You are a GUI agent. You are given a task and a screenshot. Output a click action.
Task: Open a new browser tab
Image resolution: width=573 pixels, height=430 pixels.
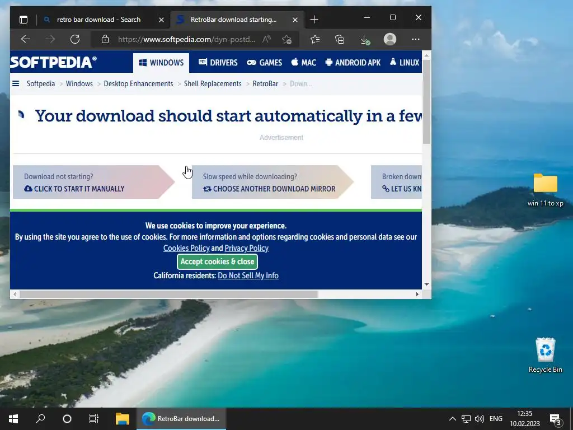(314, 20)
